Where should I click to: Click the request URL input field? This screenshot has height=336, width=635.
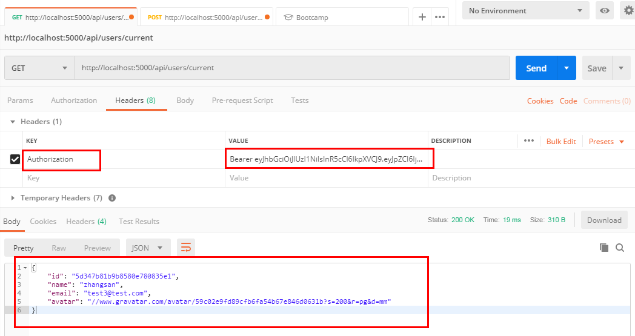click(x=291, y=68)
